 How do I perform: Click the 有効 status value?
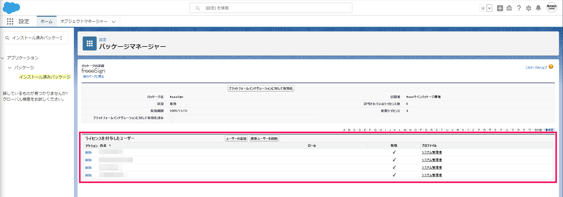pos(173,104)
